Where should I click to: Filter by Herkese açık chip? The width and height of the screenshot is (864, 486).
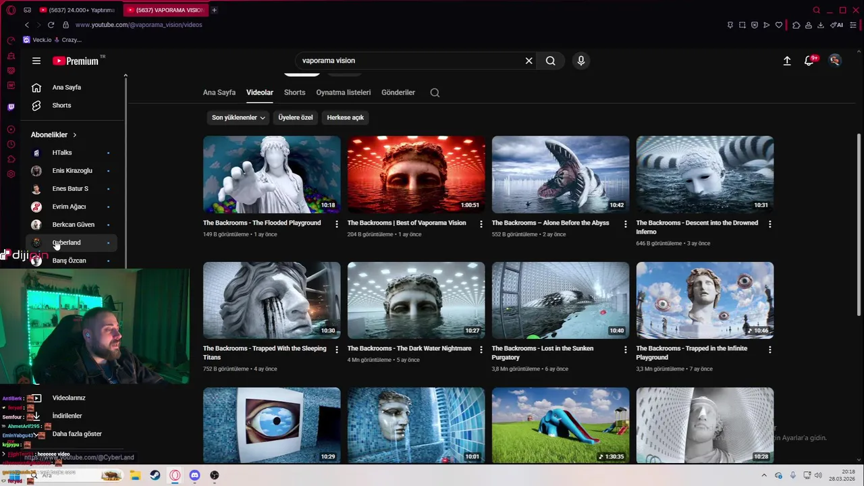pos(345,117)
